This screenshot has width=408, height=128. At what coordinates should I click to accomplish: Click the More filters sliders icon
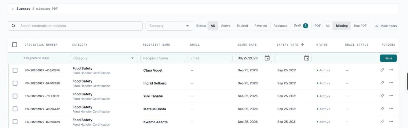point(377,26)
